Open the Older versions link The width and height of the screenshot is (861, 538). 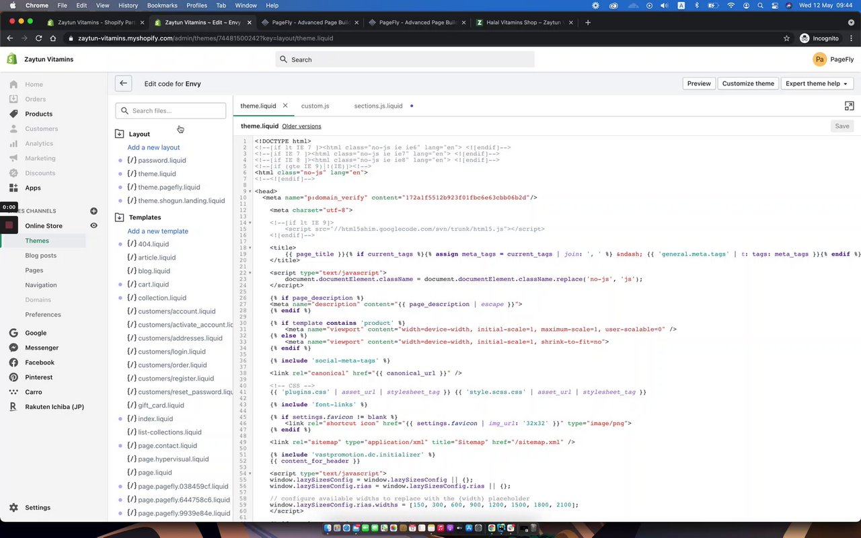coord(301,126)
